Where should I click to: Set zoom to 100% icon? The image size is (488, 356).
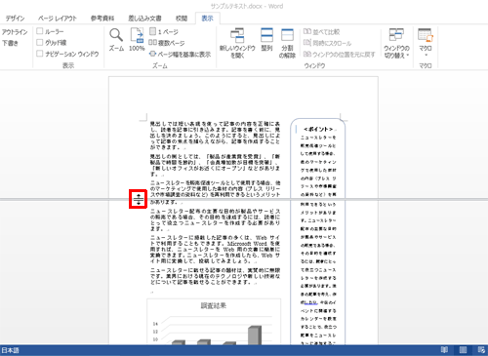(137, 40)
